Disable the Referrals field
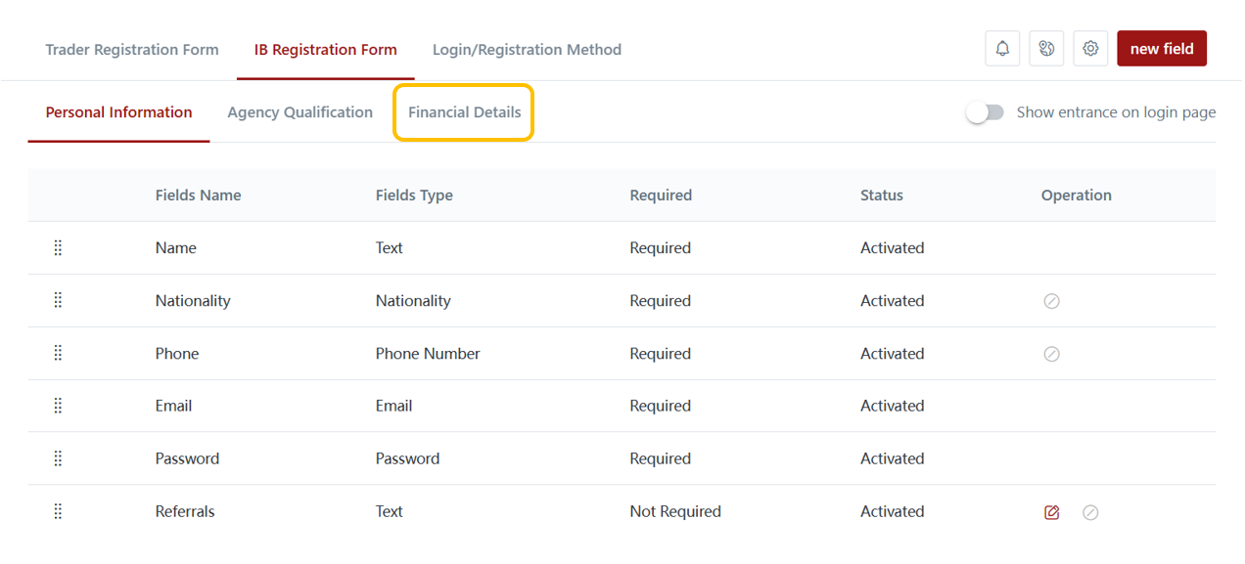1245x564 pixels. point(1090,512)
